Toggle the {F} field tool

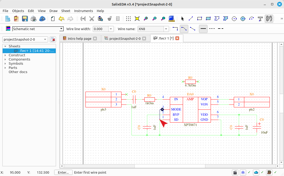pos(269,19)
